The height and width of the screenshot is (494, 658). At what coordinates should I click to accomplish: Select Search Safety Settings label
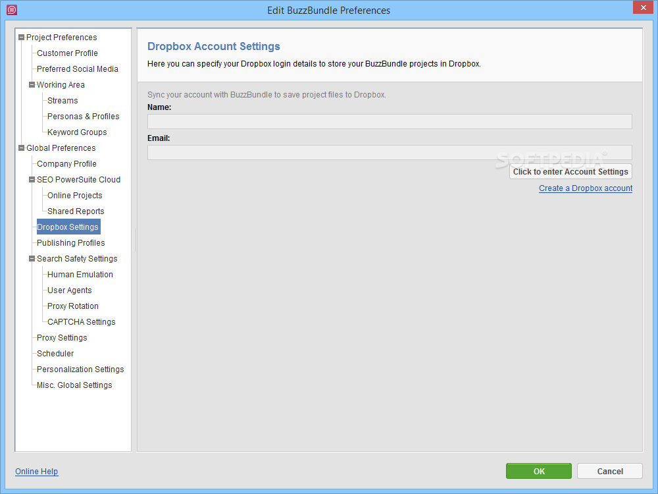[x=77, y=259]
